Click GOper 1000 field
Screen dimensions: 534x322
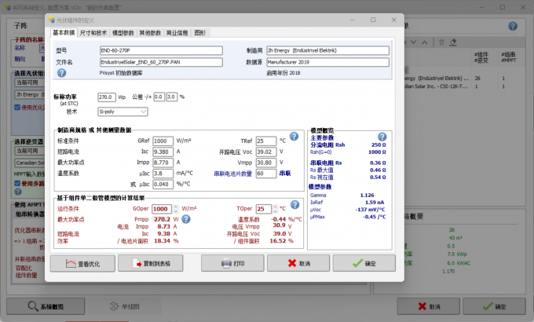162,209
